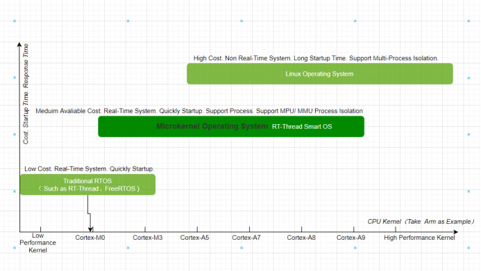Click the Cortex-M3 axis label
Image resolution: width=481 pixels, height=271 pixels.
click(x=148, y=238)
